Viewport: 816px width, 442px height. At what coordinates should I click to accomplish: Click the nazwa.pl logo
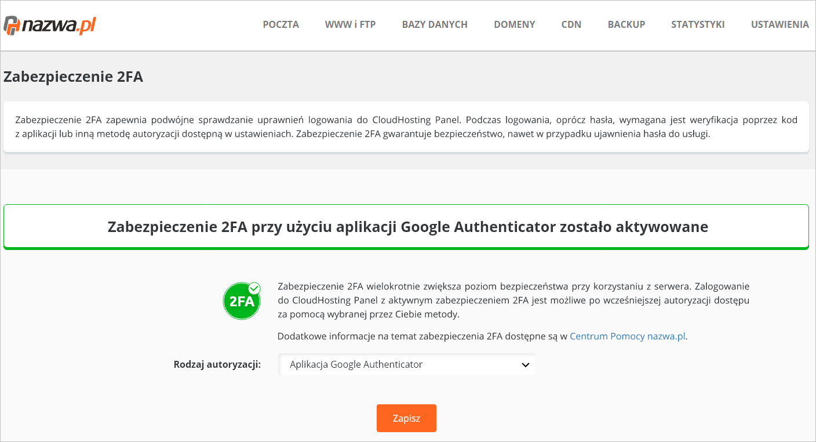point(50,26)
